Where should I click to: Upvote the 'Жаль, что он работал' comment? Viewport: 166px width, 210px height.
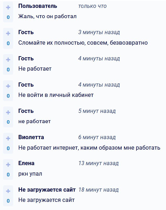[x=8, y=7]
